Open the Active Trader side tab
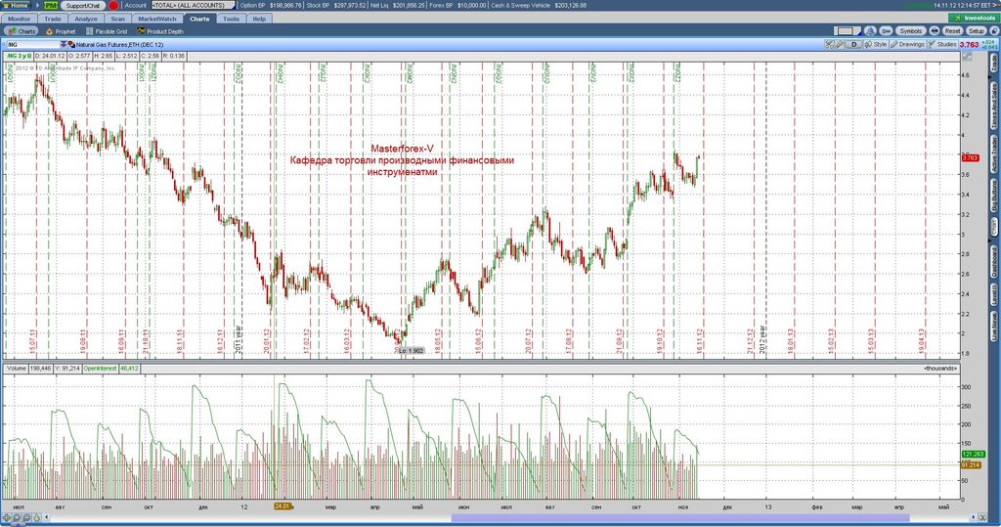This screenshot has width=1001, height=527. click(x=993, y=154)
